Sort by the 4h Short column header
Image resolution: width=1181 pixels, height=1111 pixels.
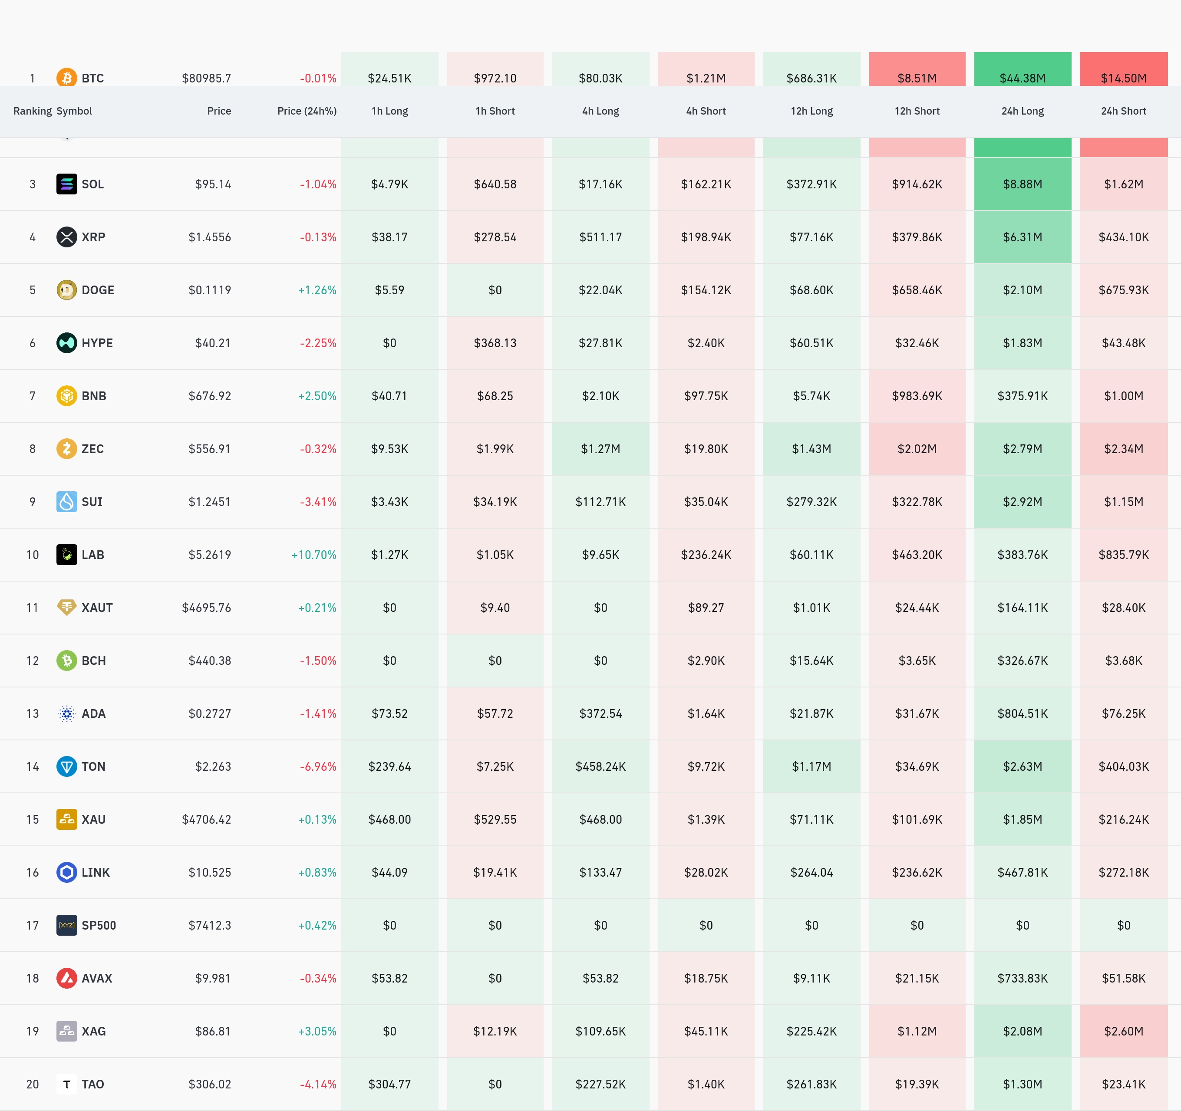[706, 111]
